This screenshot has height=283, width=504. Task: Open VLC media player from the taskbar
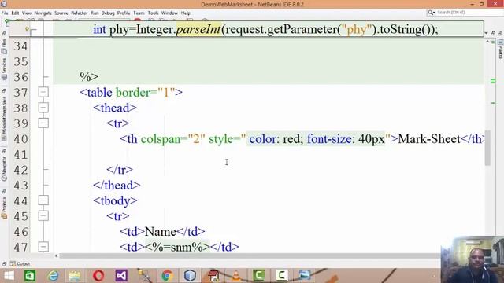pyautogui.click(x=236, y=276)
